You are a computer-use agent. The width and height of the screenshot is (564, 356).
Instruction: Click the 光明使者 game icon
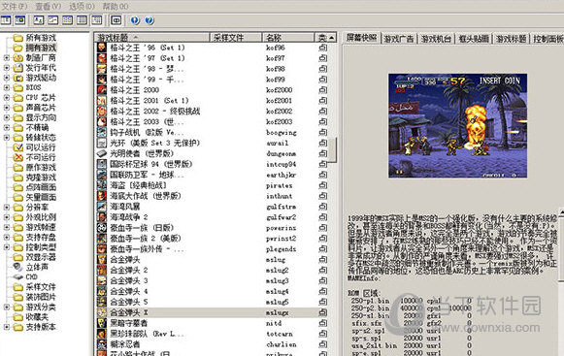coord(102,153)
